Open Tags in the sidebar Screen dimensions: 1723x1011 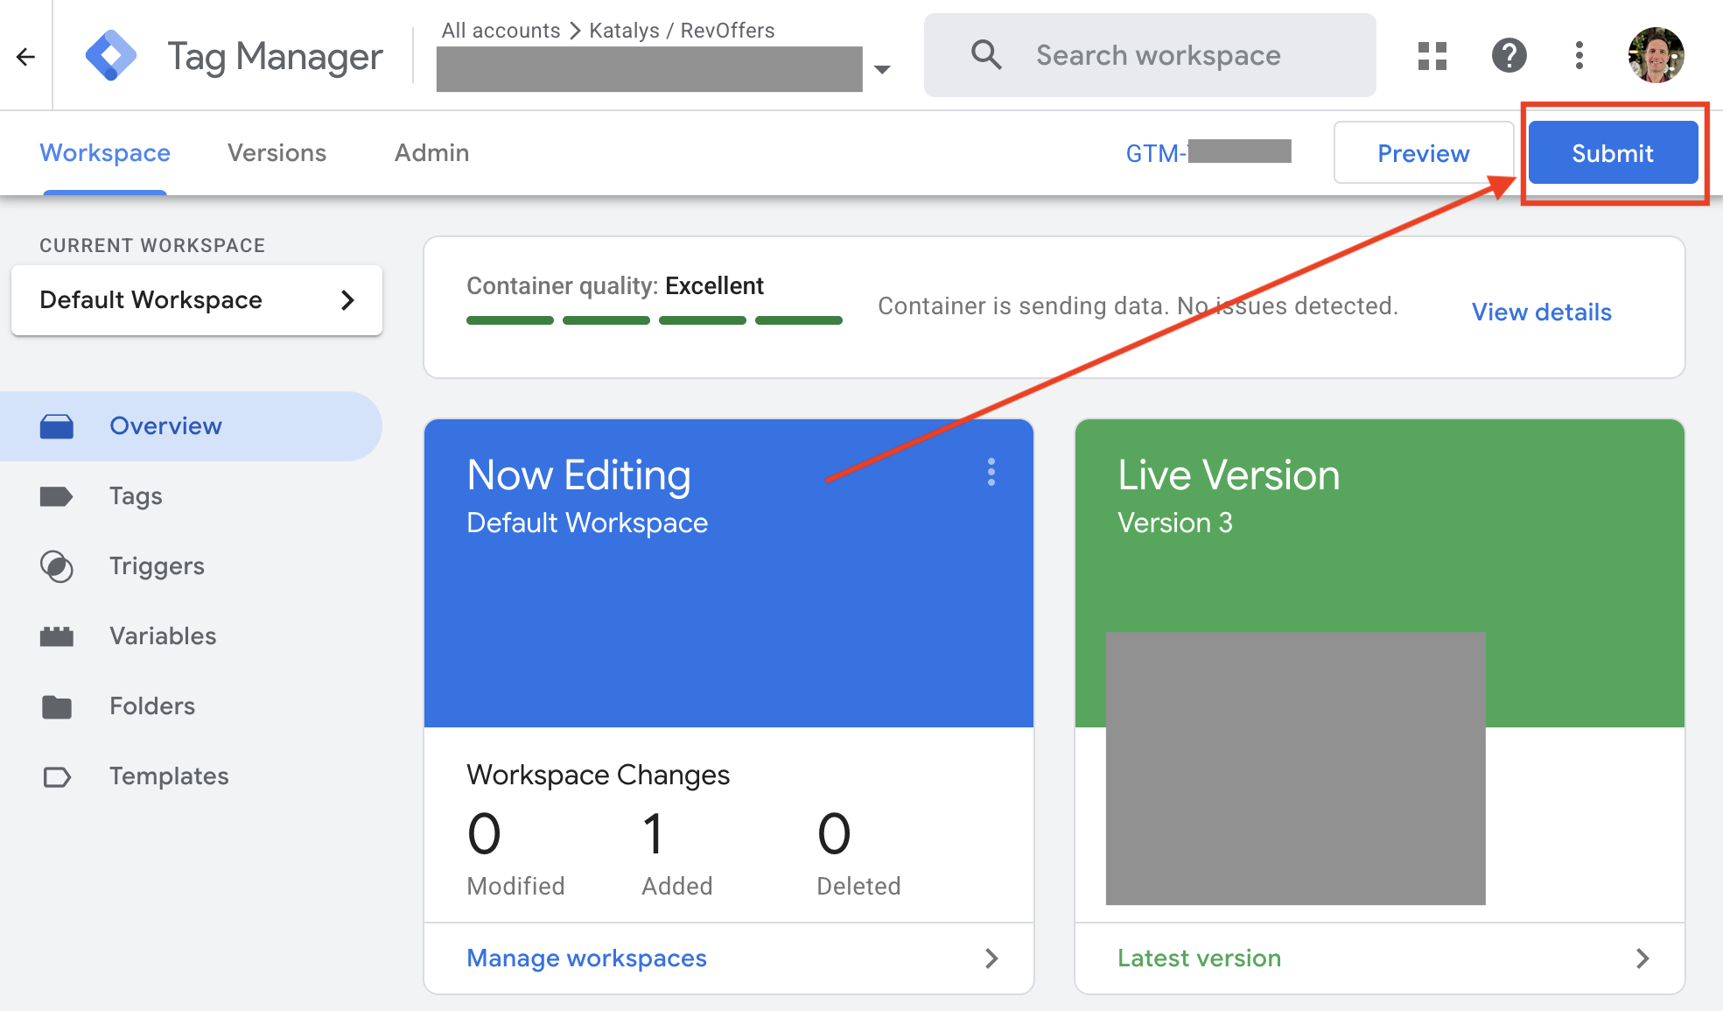pyautogui.click(x=136, y=496)
